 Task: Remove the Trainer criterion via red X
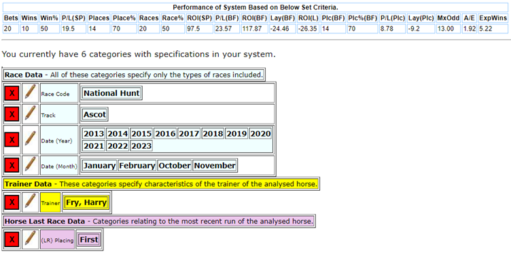pos(12,202)
